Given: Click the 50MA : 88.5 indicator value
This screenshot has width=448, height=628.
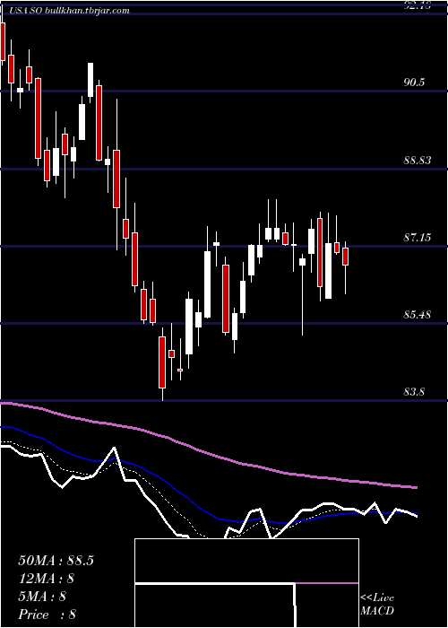Looking at the screenshot, I should click(56, 561).
